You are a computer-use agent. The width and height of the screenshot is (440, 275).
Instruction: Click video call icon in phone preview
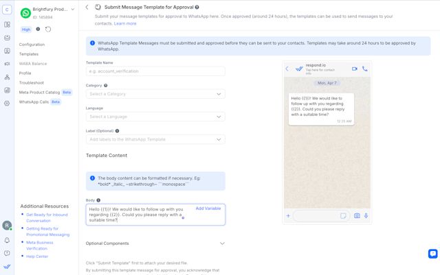[x=355, y=69]
